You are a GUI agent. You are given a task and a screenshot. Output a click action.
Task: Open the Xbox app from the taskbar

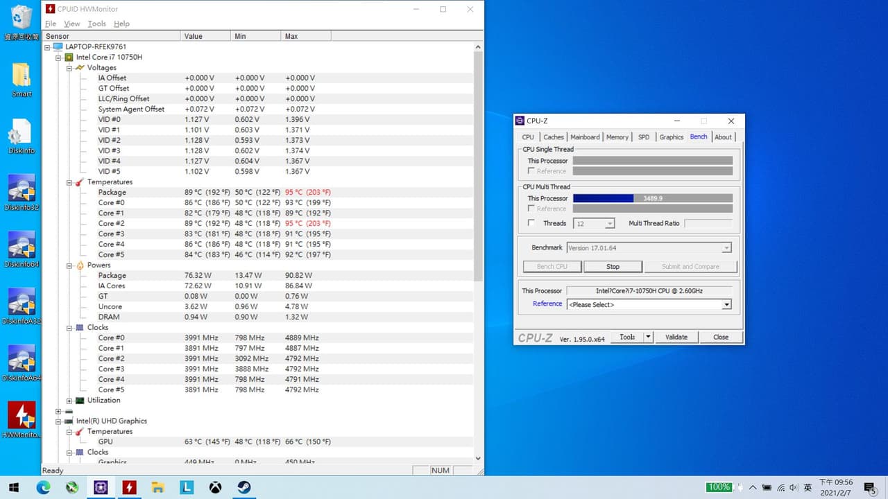coord(216,487)
